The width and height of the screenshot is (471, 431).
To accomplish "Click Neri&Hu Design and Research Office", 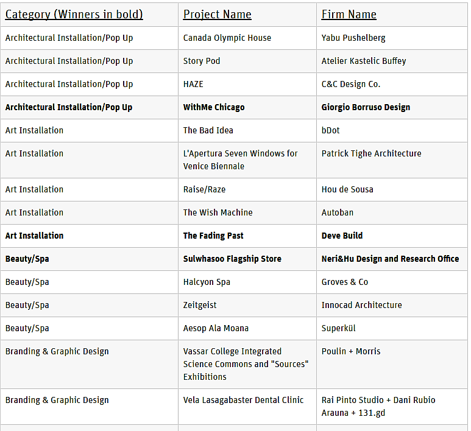I will pyautogui.click(x=390, y=259).
